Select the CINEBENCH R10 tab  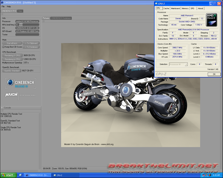pos(9,11)
